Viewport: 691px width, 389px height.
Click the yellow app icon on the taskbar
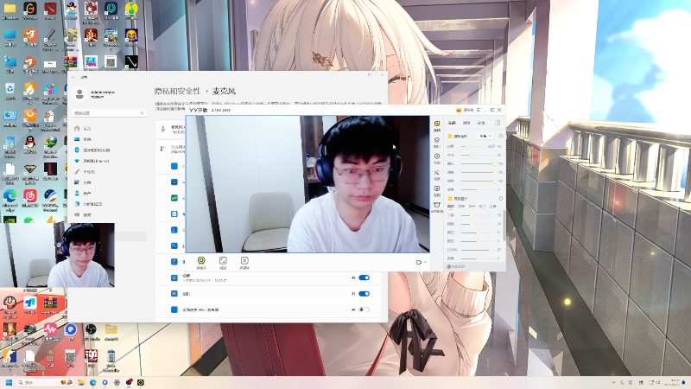[141, 382]
